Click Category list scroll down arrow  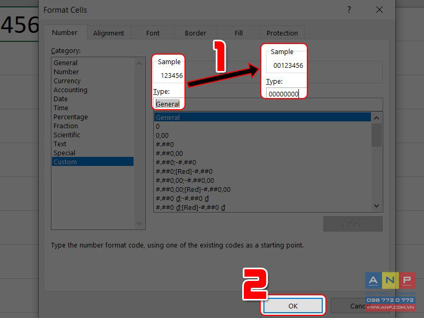pos(139,223)
